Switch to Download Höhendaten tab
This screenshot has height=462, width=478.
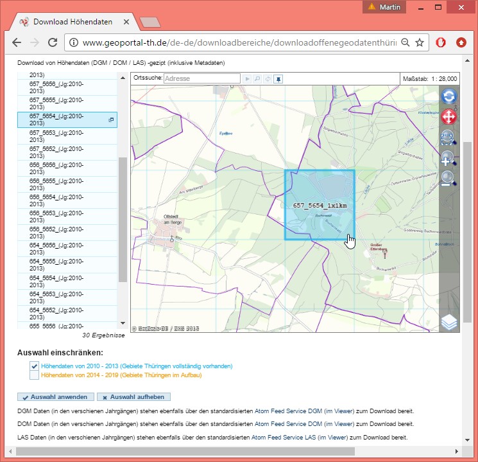pos(73,22)
